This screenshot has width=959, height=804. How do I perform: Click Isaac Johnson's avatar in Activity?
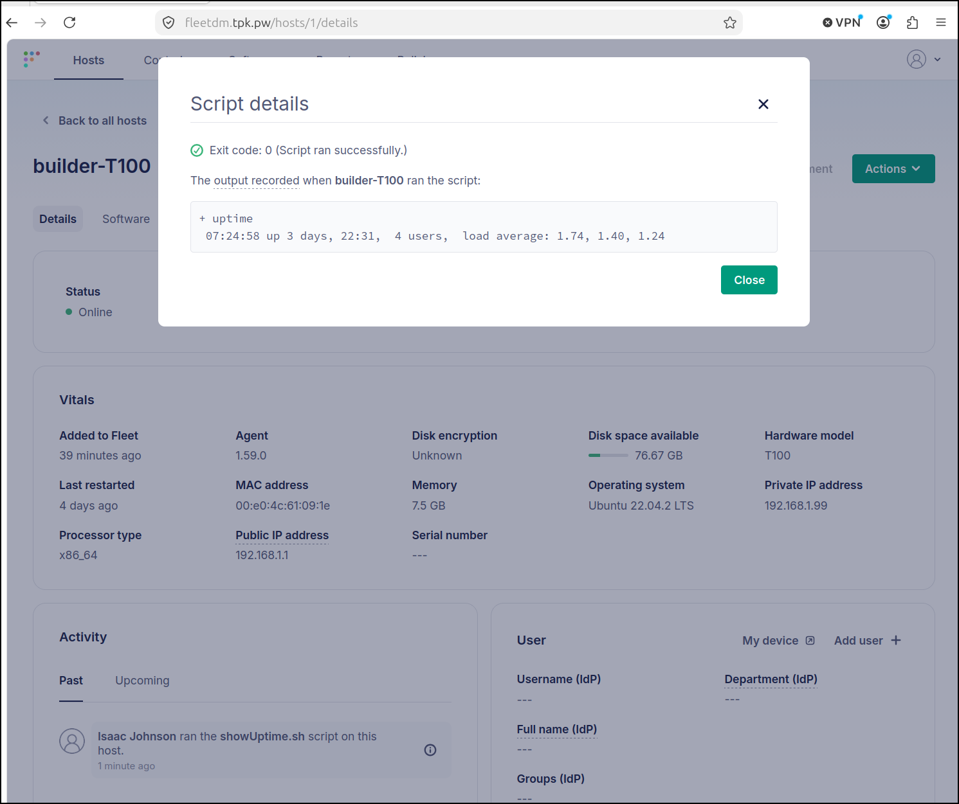coord(72,741)
